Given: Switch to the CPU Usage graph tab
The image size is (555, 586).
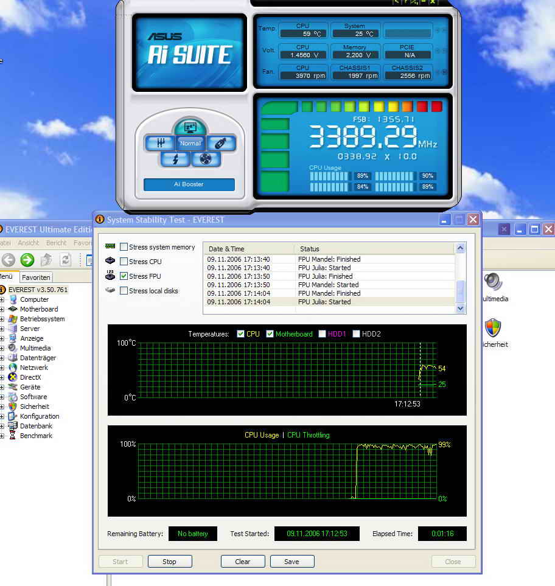Looking at the screenshot, I should tap(262, 435).
